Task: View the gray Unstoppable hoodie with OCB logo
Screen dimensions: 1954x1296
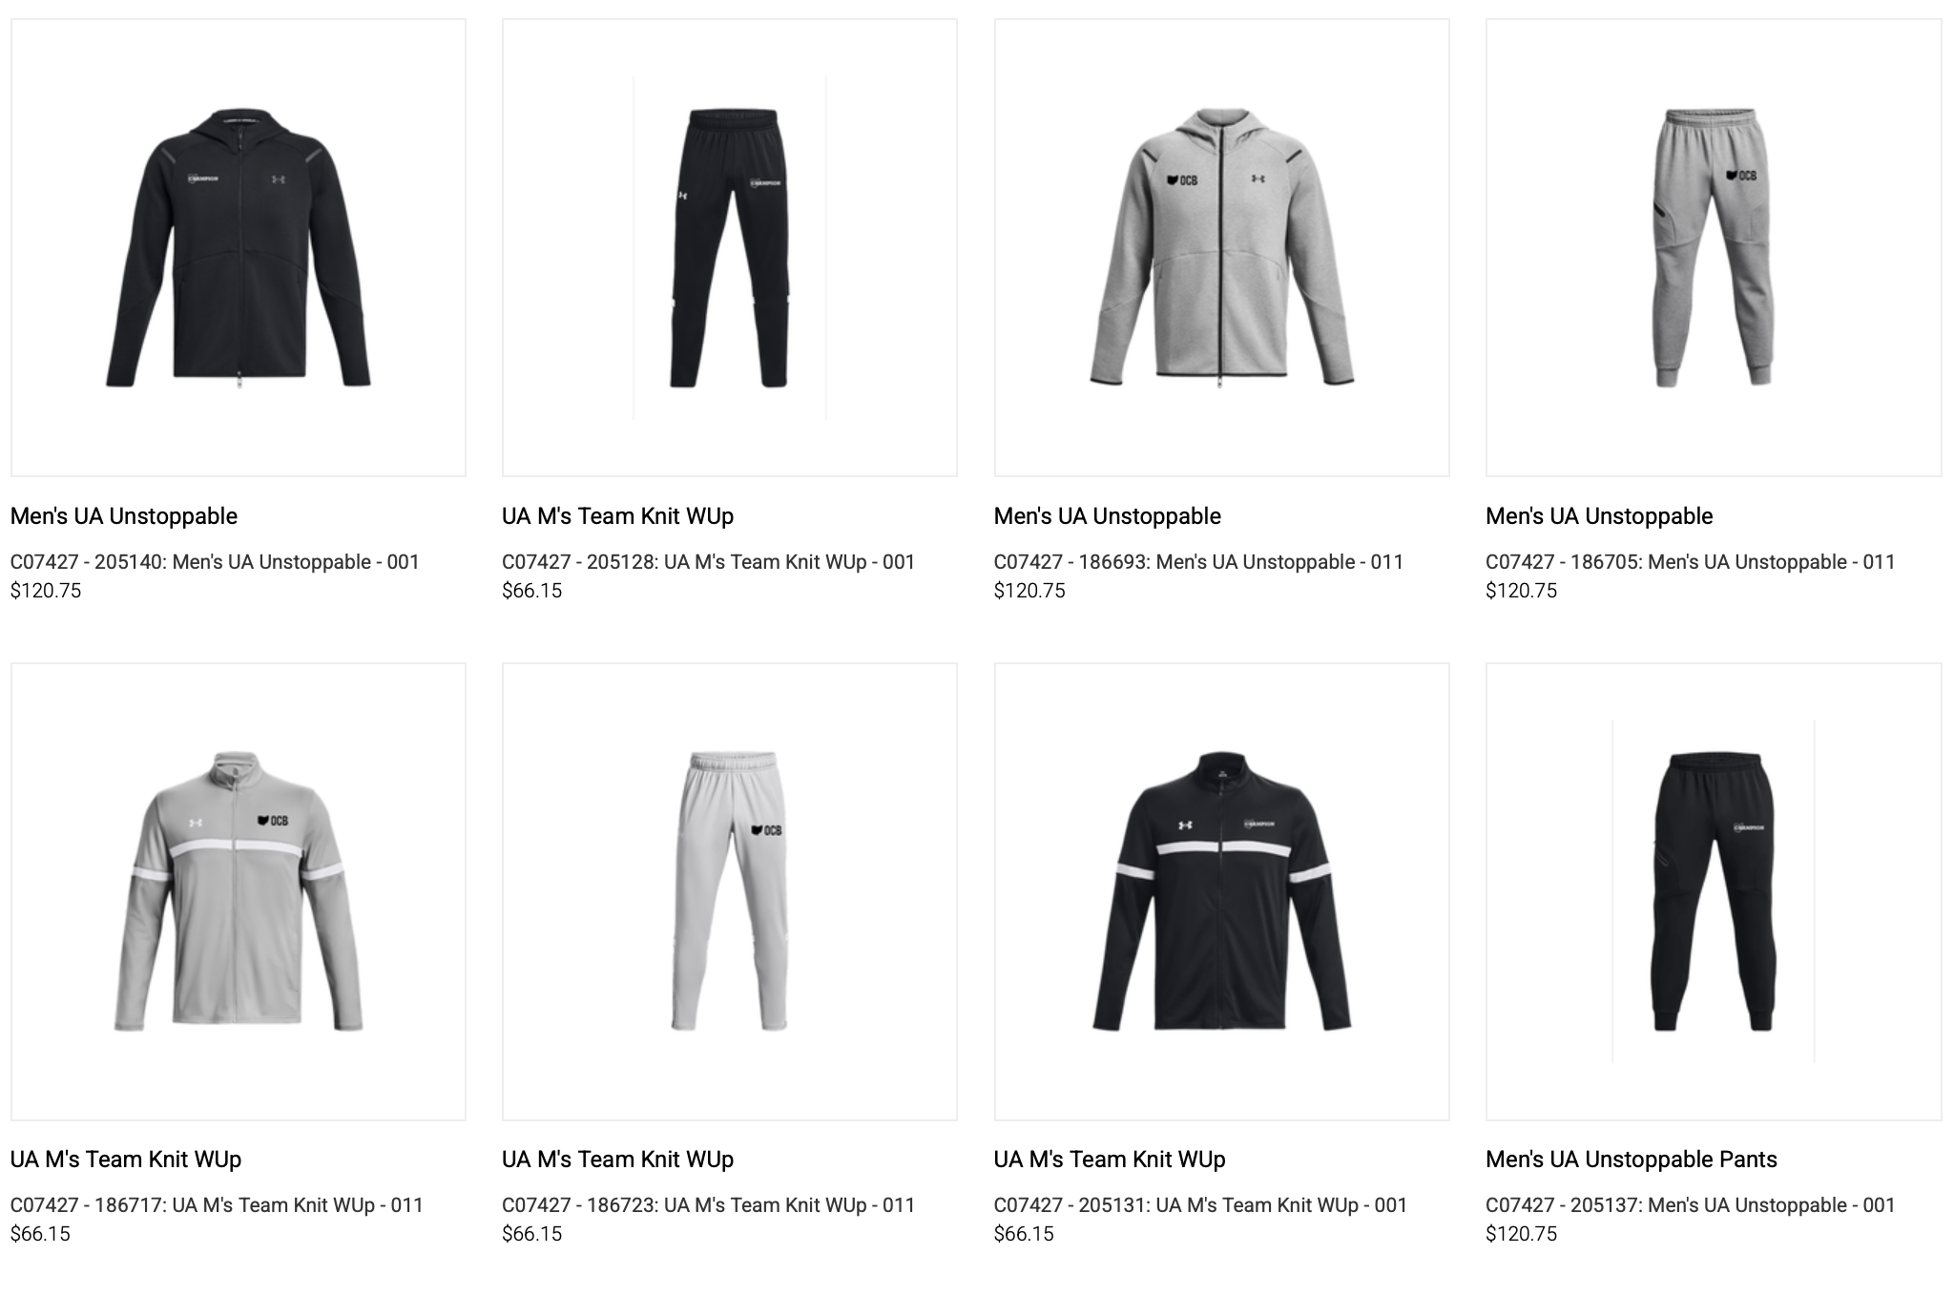Action: (1222, 247)
